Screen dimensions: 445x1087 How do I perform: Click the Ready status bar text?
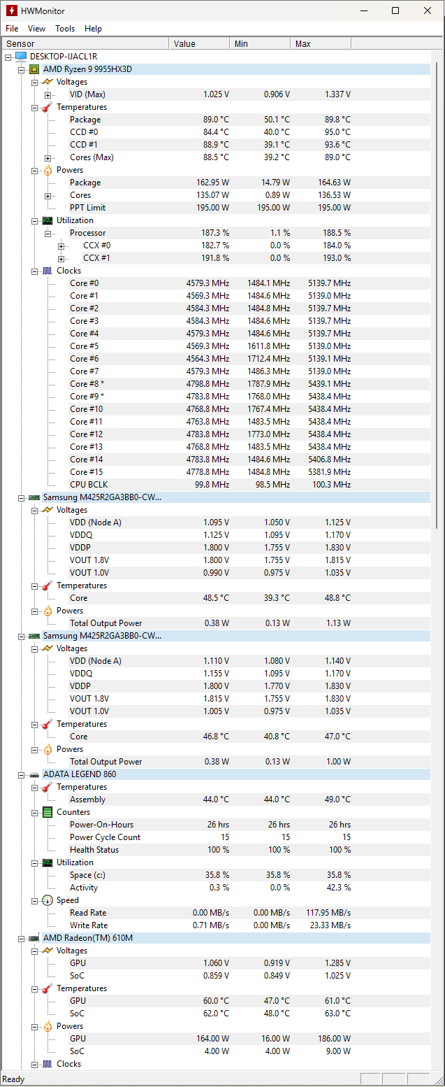coord(14,1079)
